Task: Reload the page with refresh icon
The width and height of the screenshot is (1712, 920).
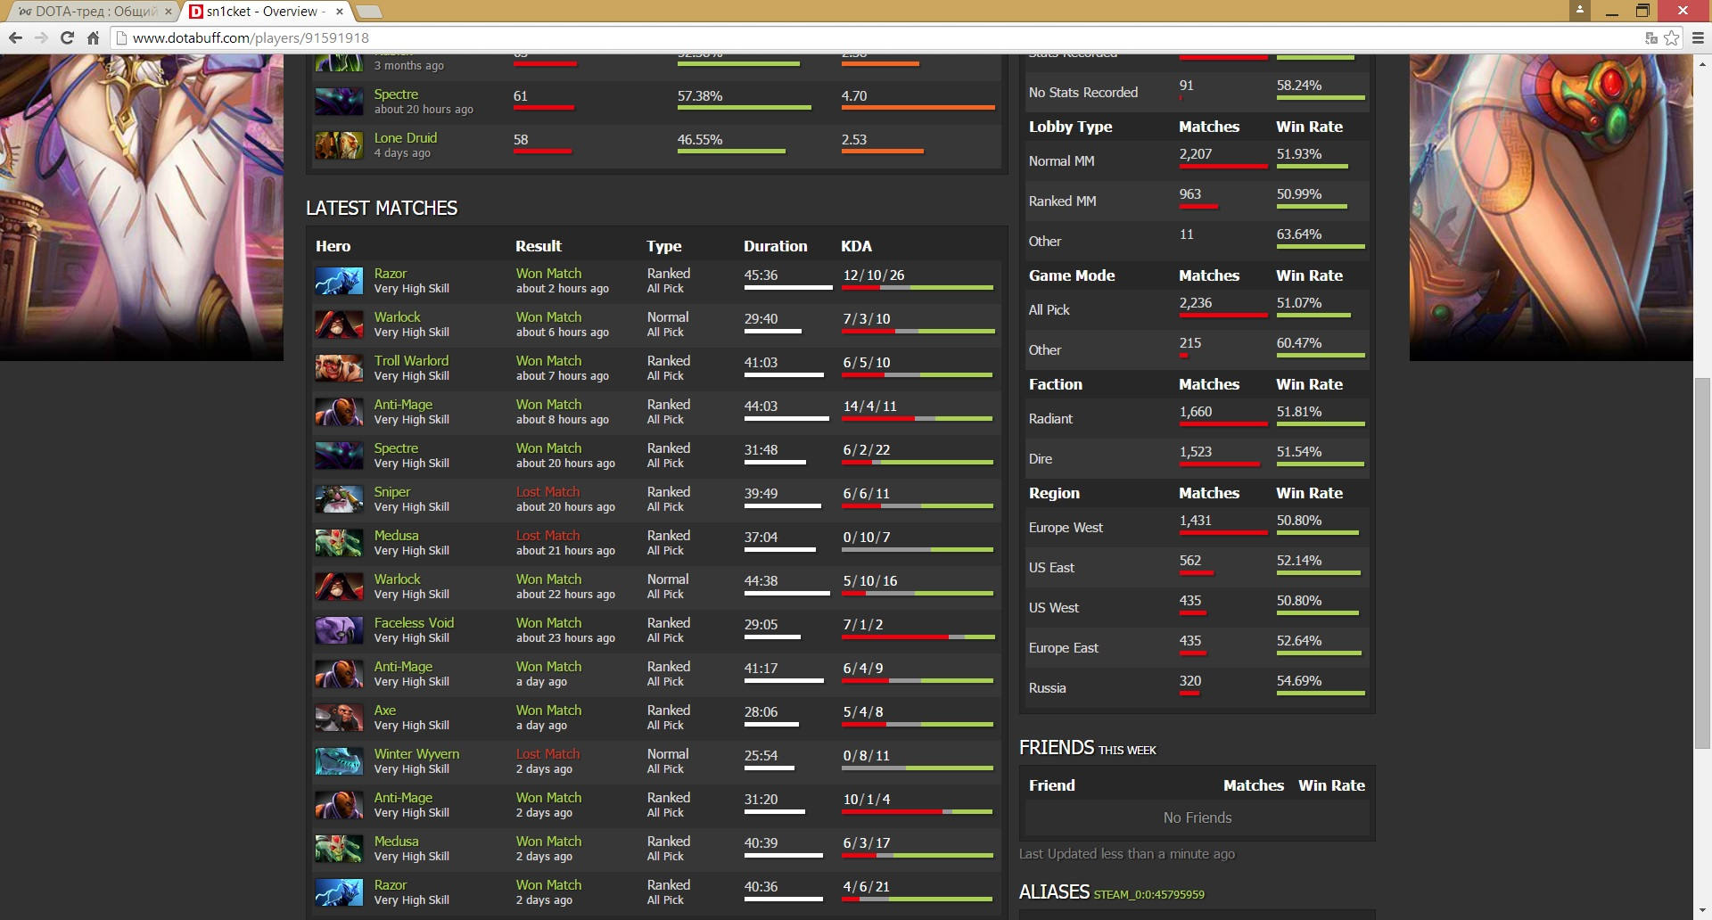Action: tap(67, 38)
